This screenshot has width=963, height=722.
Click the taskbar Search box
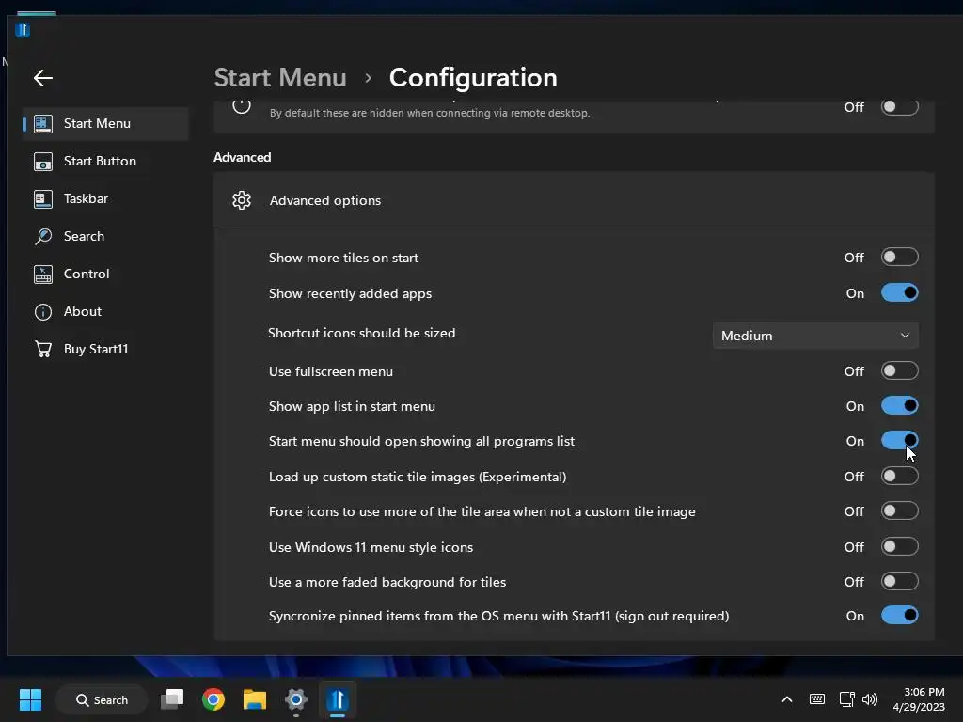pyautogui.click(x=102, y=699)
